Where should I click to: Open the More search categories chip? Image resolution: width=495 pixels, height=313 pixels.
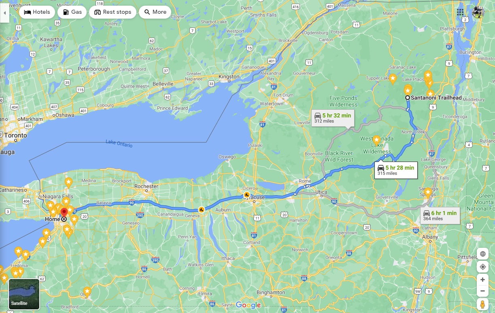pos(155,12)
